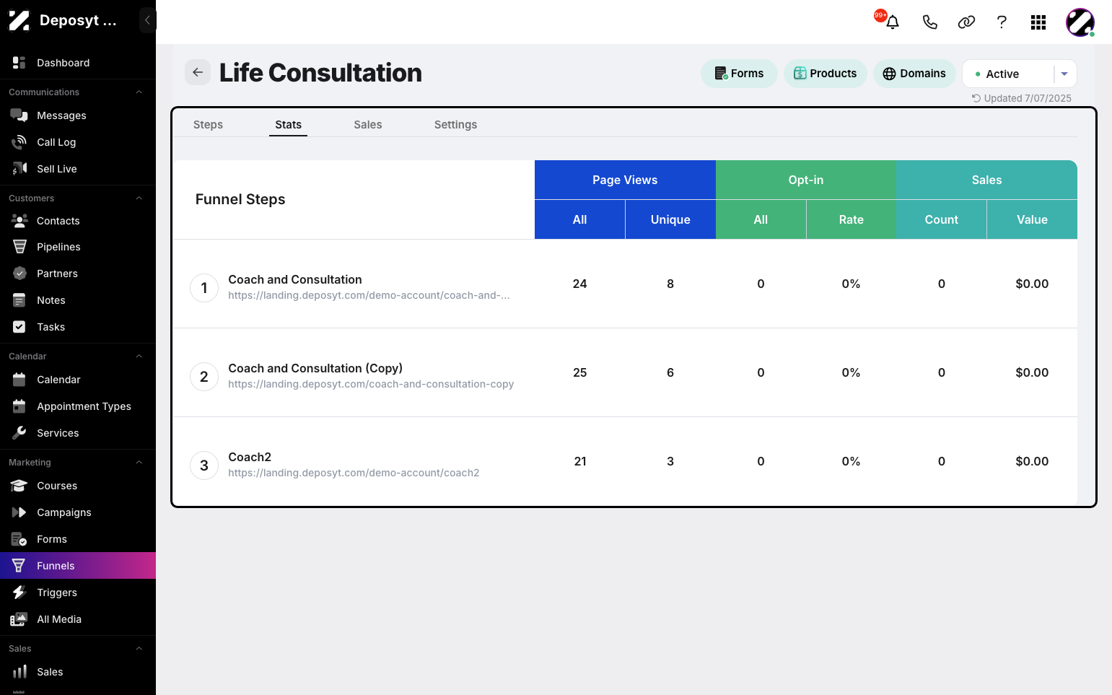Collapse the Marketing section
This screenshot has height=695, width=1112.
(x=139, y=463)
